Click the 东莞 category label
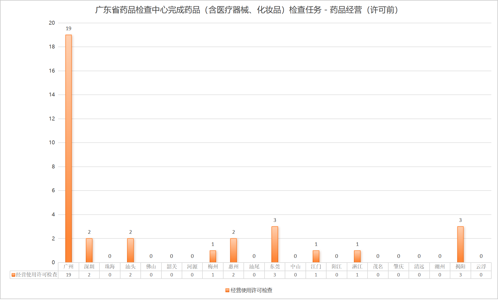 275,266
